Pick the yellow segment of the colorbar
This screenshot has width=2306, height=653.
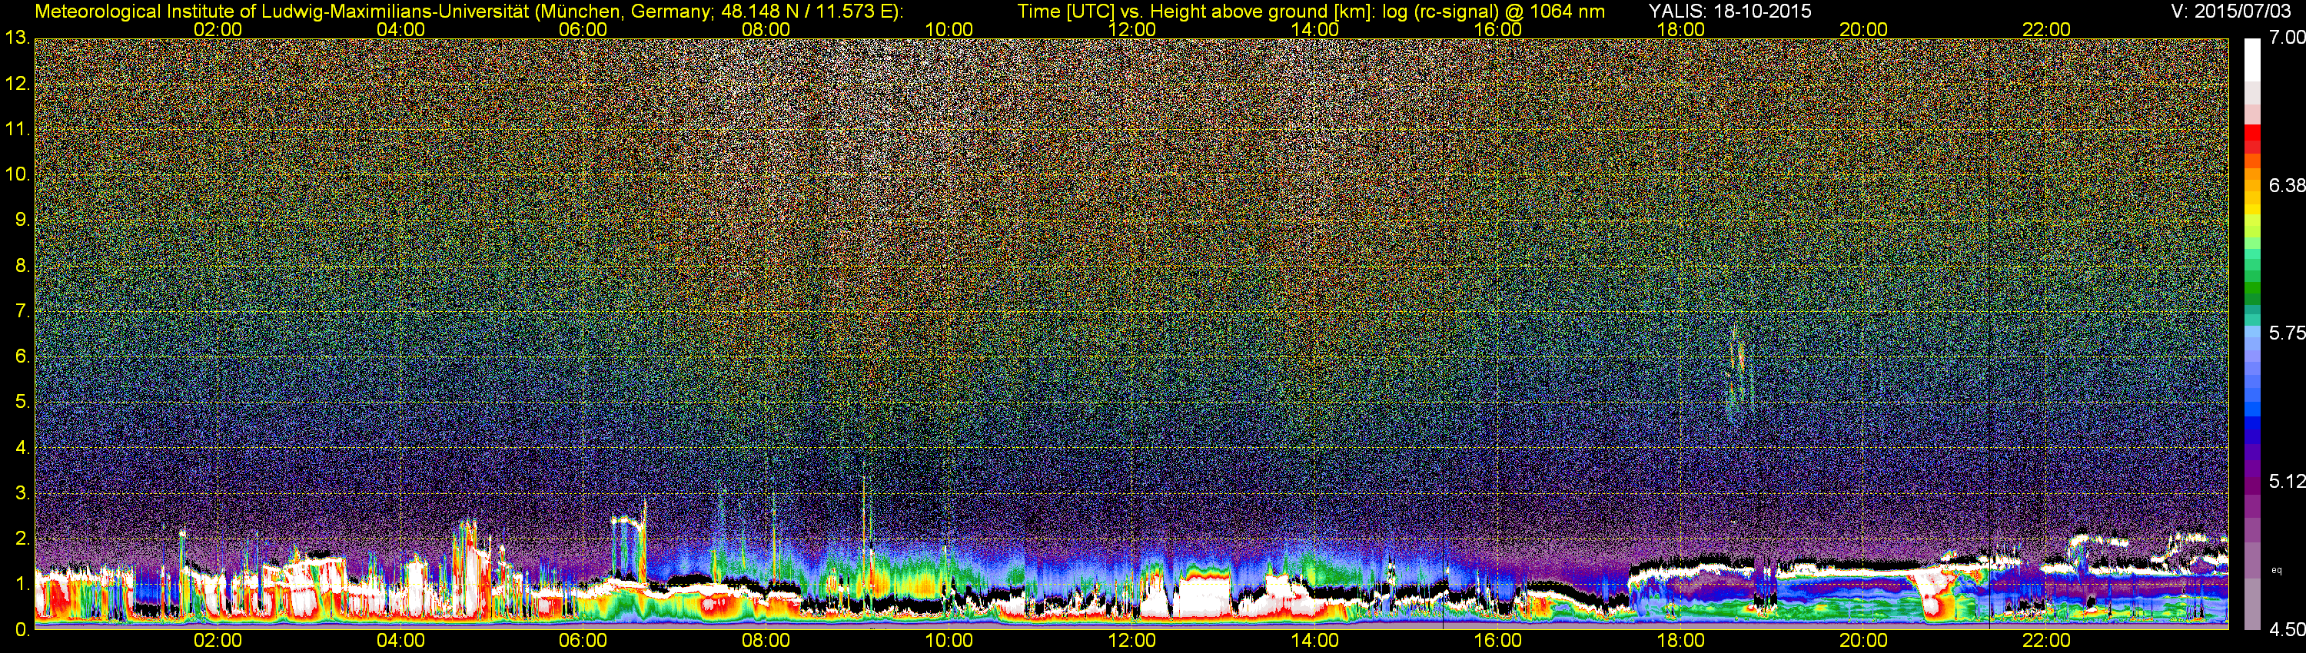pos(2251,207)
